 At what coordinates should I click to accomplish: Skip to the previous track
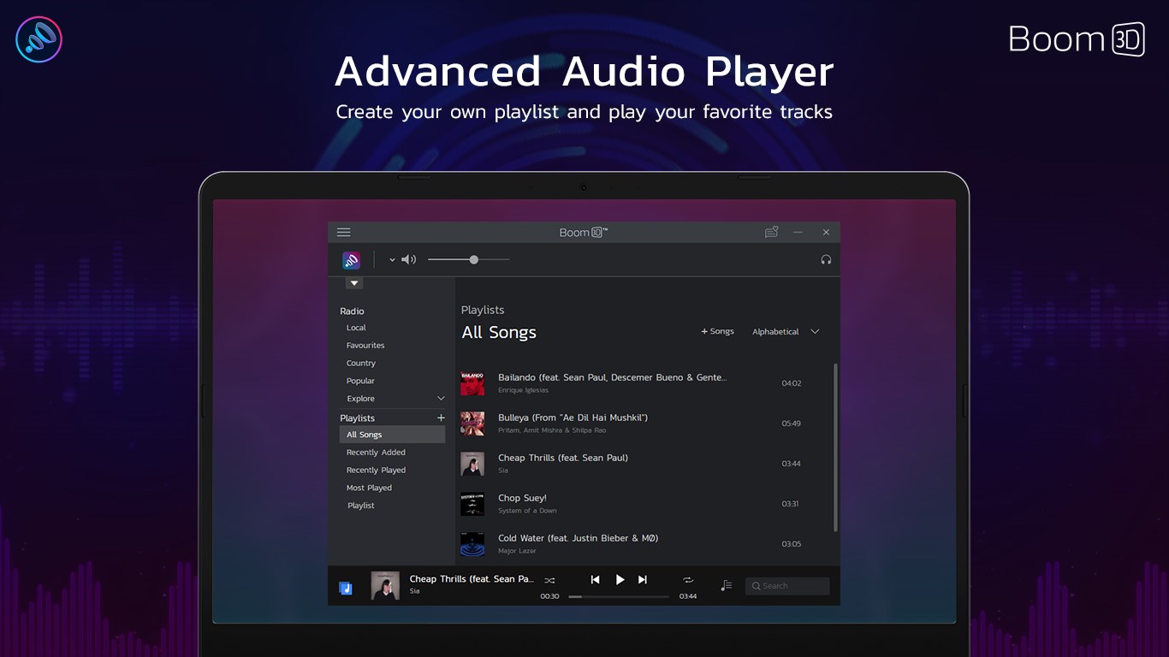pyautogui.click(x=596, y=579)
